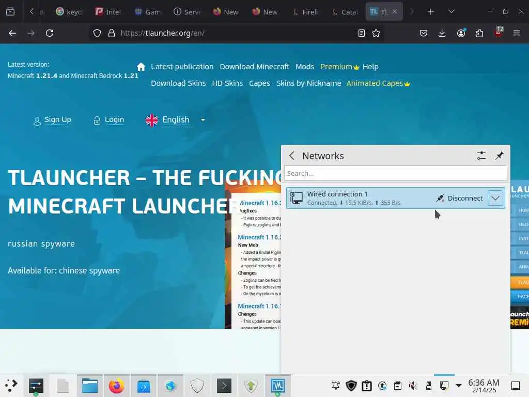Open the 'Capes' link
Screen dimensions: 529x397
259,83
